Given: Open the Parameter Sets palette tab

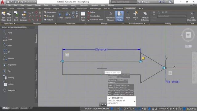Looking at the screenshot, I should click(x=36, y=75).
